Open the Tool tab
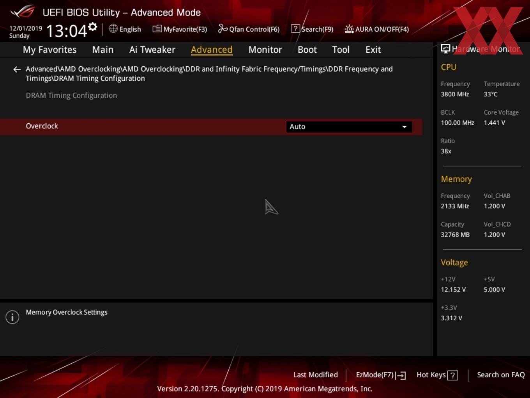The width and height of the screenshot is (530, 398). [x=341, y=50]
